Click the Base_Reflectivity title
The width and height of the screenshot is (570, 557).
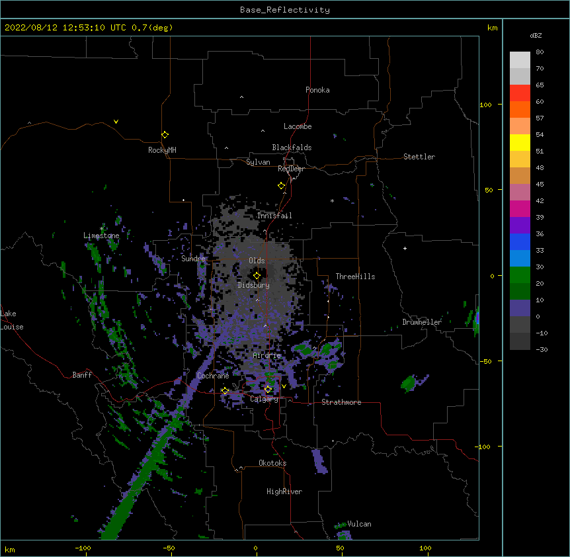[285, 10]
